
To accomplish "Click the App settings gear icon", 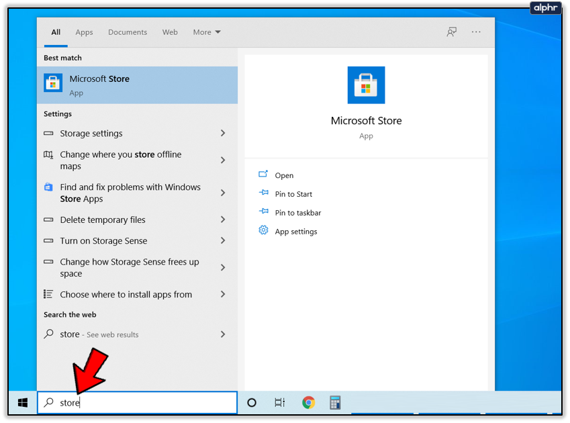I will [x=264, y=230].
